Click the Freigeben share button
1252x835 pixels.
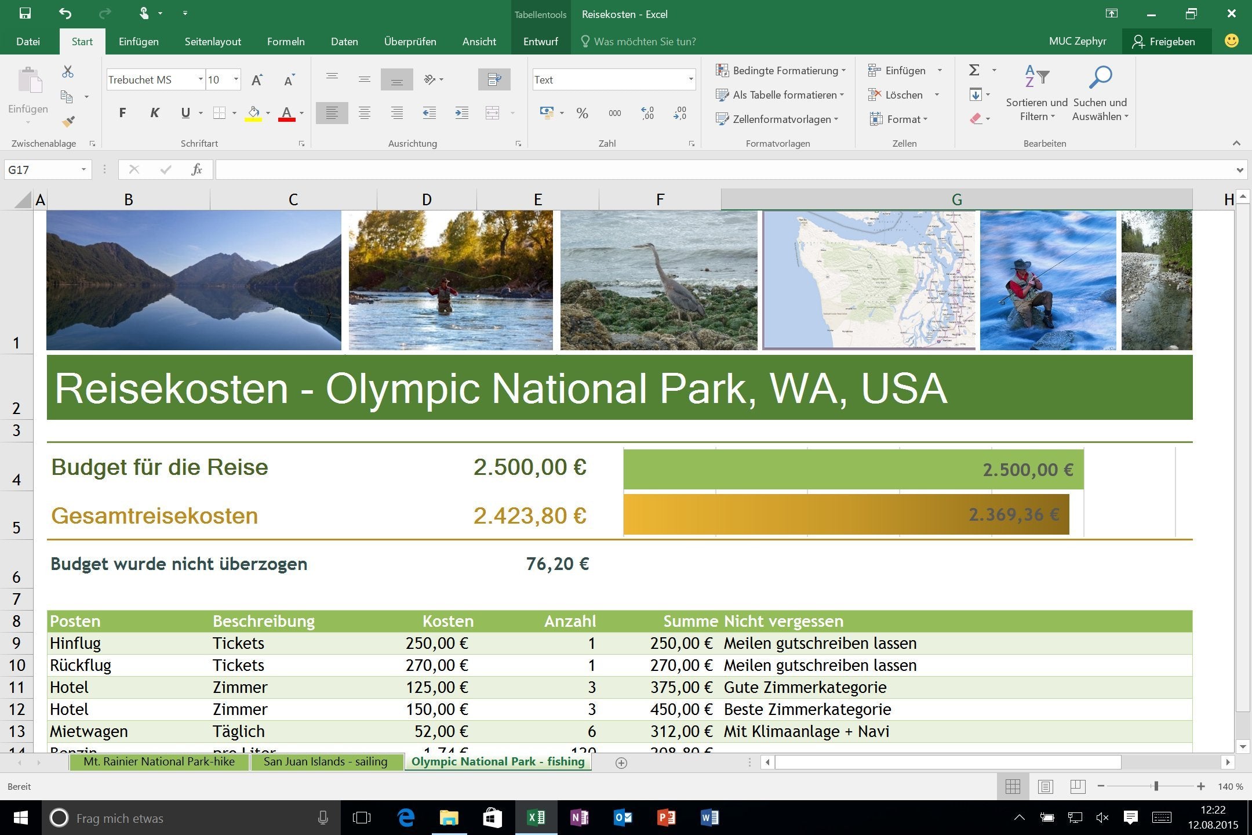1166,42
